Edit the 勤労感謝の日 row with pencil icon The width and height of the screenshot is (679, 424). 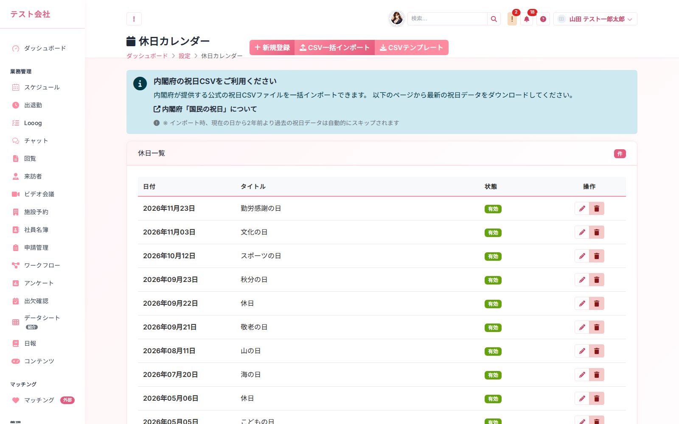582,209
